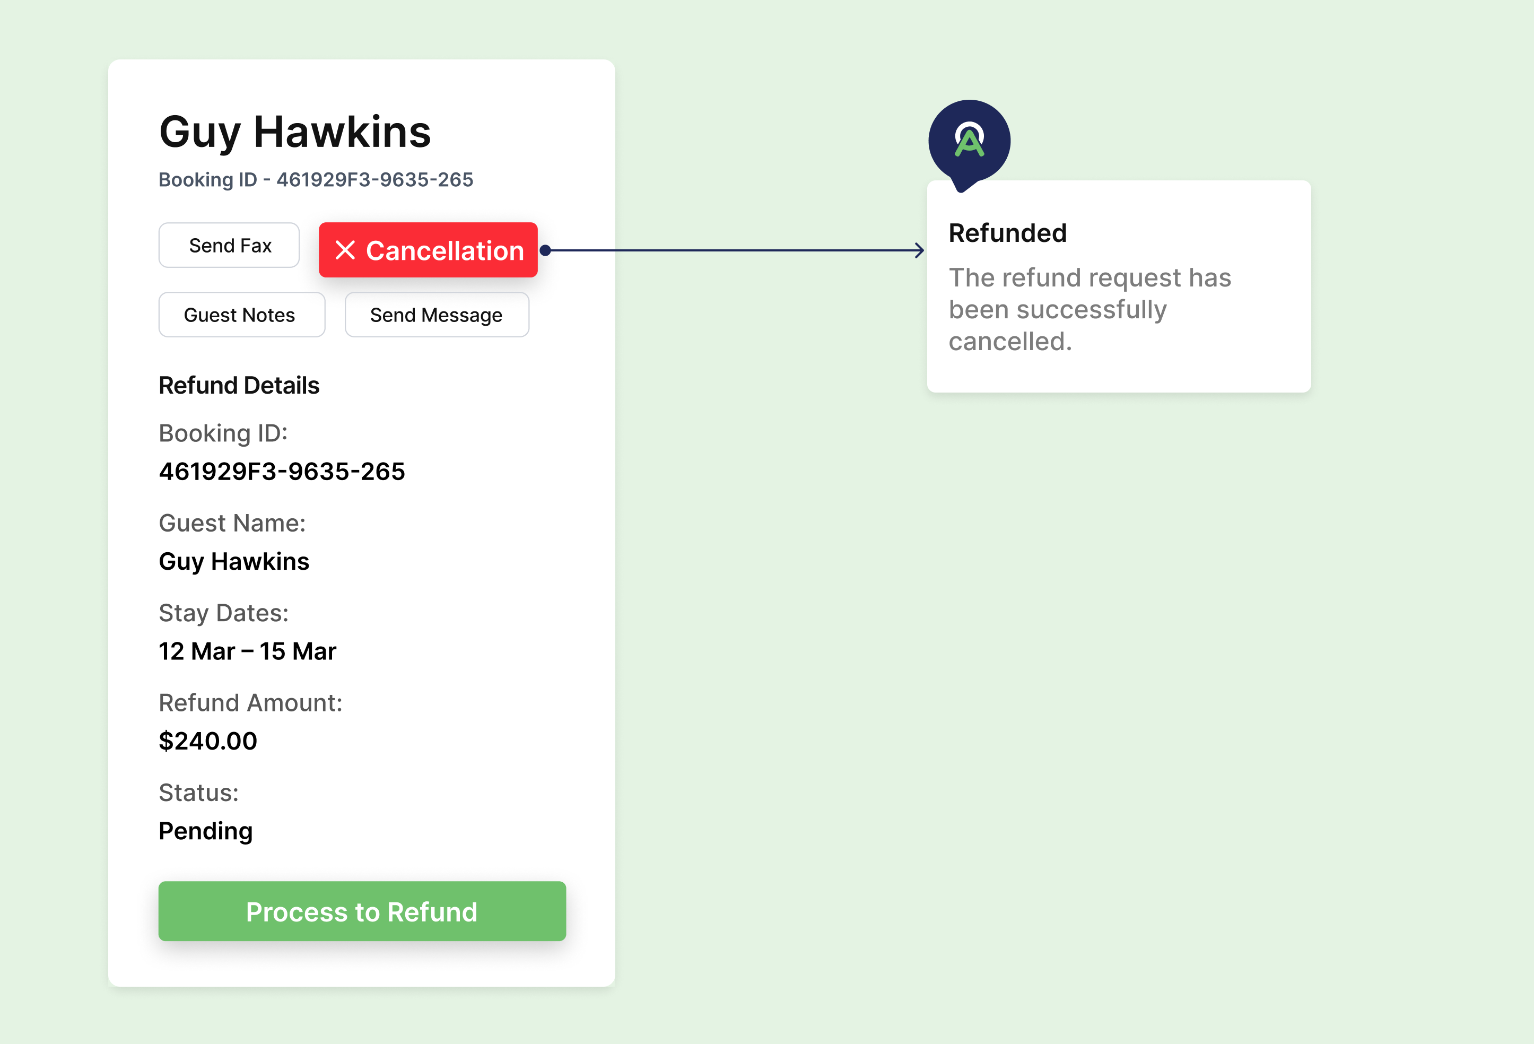Click the Pending status label

[x=205, y=831]
